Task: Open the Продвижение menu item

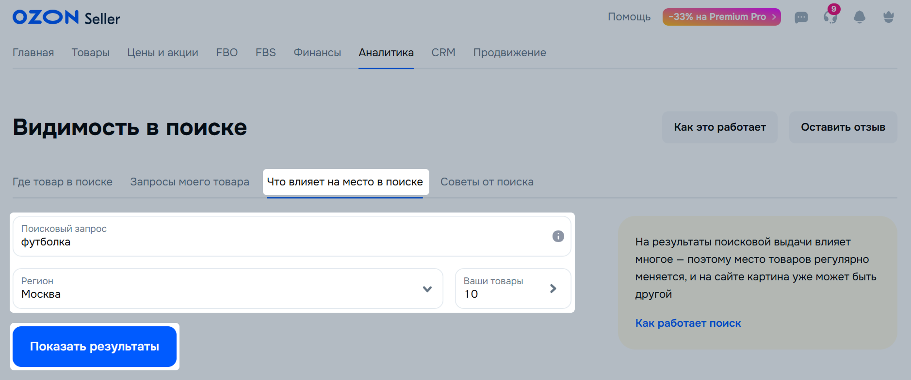Action: [x=509, y=53]
